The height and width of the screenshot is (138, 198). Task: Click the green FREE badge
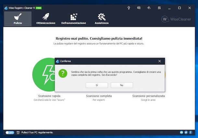(x=39, y=8)
